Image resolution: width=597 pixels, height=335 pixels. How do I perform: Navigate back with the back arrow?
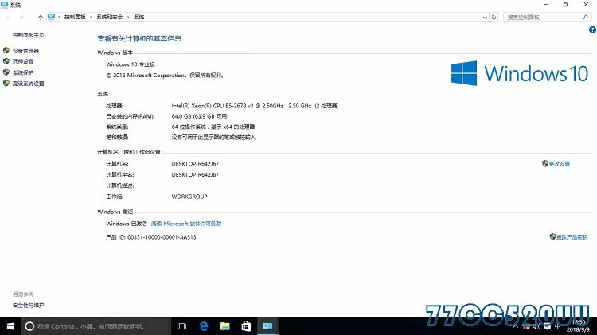click(x=9, y=18)
